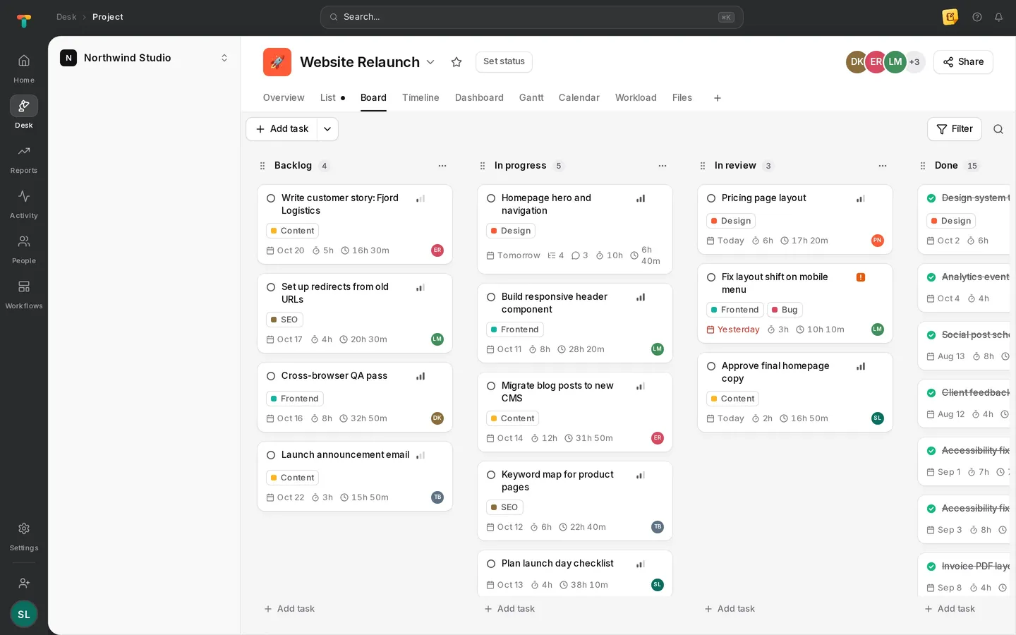Screen dimensions: 1016x635
Task: Open the notifications bell
Action: tap(998, 17)
